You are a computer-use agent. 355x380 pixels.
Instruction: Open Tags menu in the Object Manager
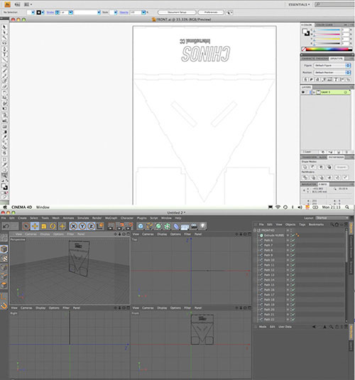pos(302,224)
